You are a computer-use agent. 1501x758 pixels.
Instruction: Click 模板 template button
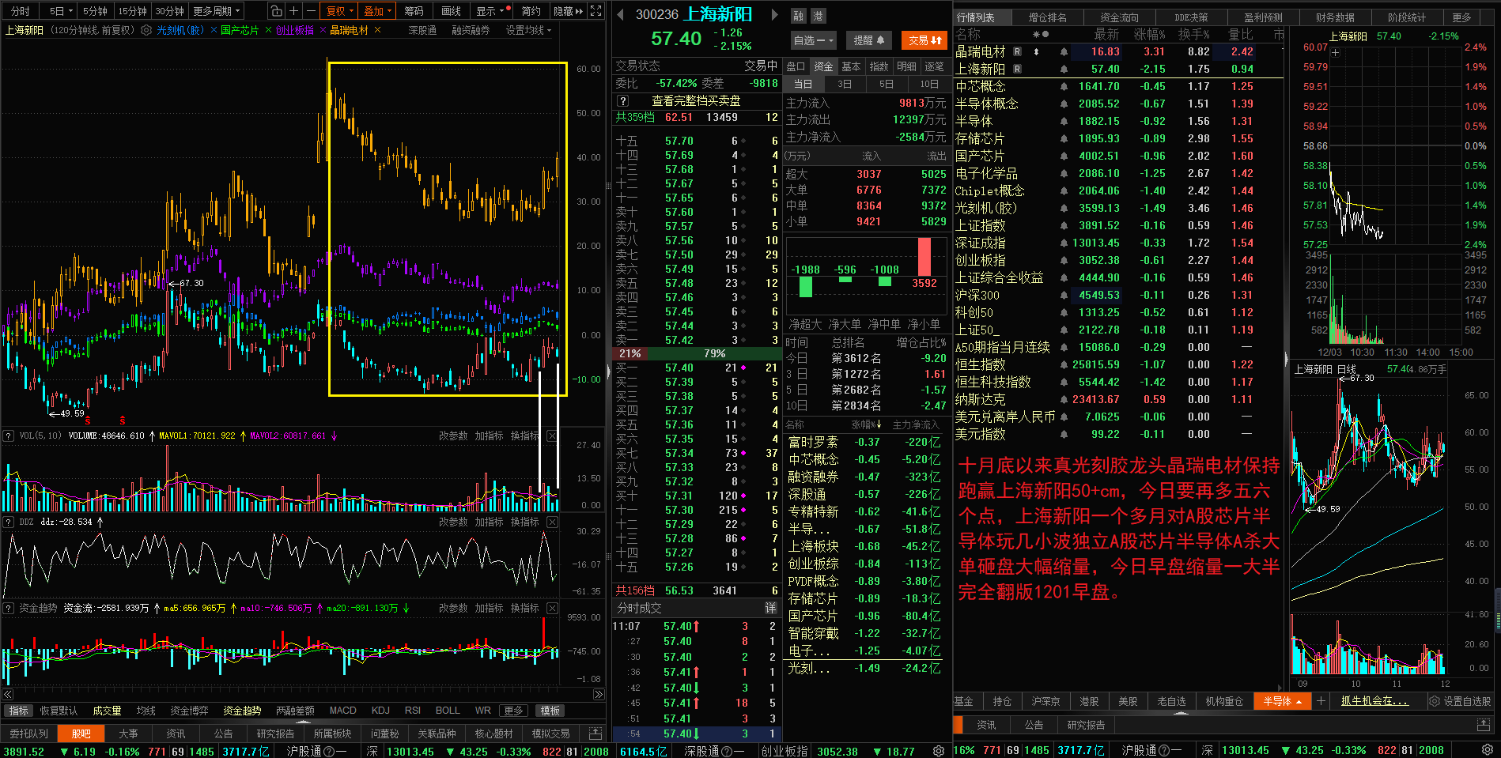[x=550, y=711]
